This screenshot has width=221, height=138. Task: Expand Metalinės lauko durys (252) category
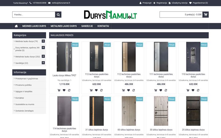[x=43, y=56]
